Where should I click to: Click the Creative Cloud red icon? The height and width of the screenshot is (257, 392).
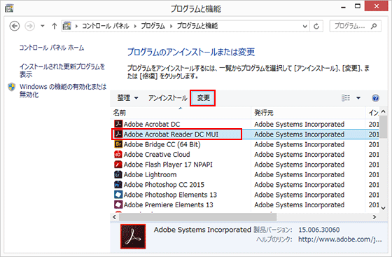(118, 154)
